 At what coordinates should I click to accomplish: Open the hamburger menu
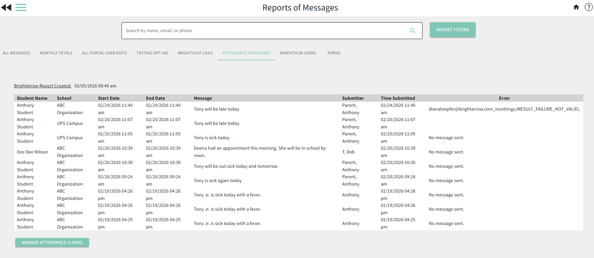21,7
